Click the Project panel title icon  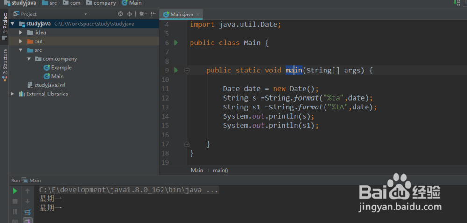tap(16, 14)
